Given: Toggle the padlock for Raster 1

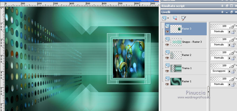Looking at the screenshot, I should tap(233, 84).
